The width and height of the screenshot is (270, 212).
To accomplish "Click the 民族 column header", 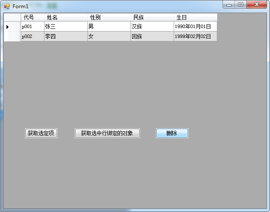I will point(152,17).
